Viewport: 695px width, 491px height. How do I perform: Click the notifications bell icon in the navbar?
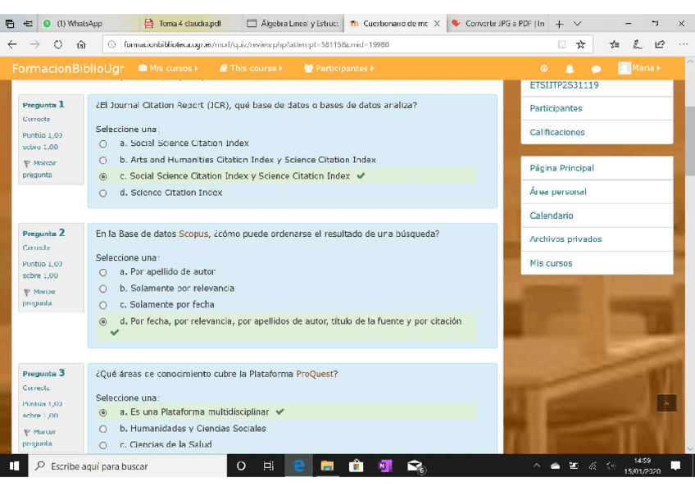(570, 69)
